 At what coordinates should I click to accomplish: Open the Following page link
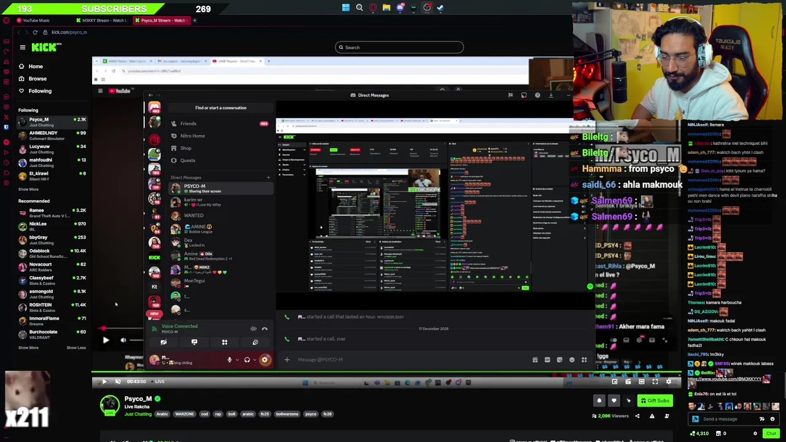click(x=39, y=91)
